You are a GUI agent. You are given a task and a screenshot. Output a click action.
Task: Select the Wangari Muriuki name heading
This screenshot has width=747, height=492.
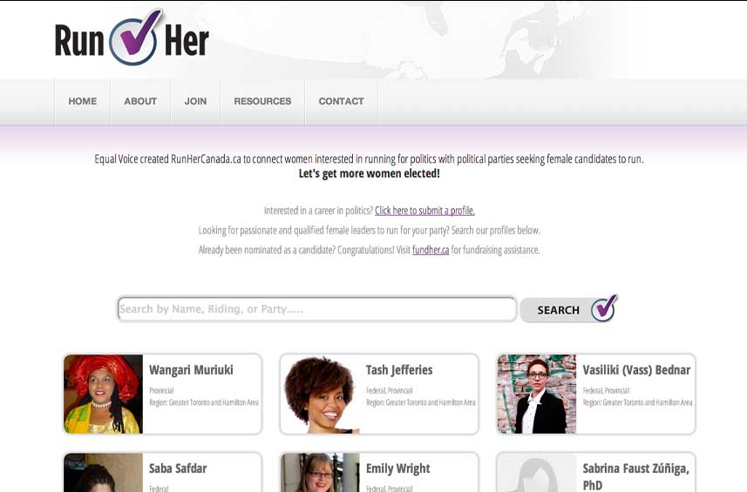(191, 370)
